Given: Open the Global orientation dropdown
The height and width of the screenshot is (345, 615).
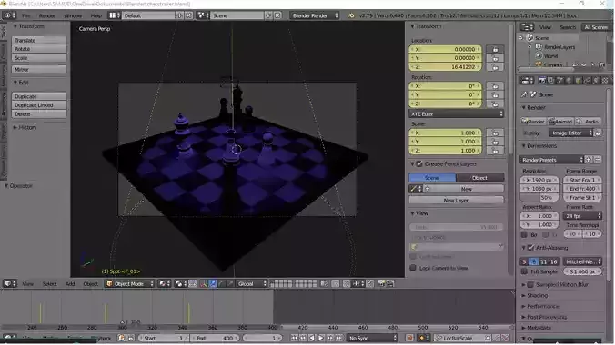Looking at the screenshot, I should point(251,284).
